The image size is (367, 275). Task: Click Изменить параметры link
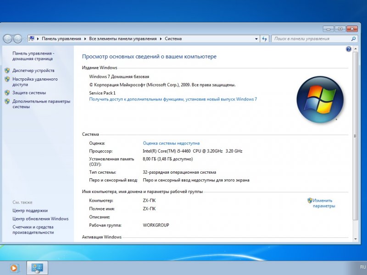pyautogui.click(x=324, y=203)
